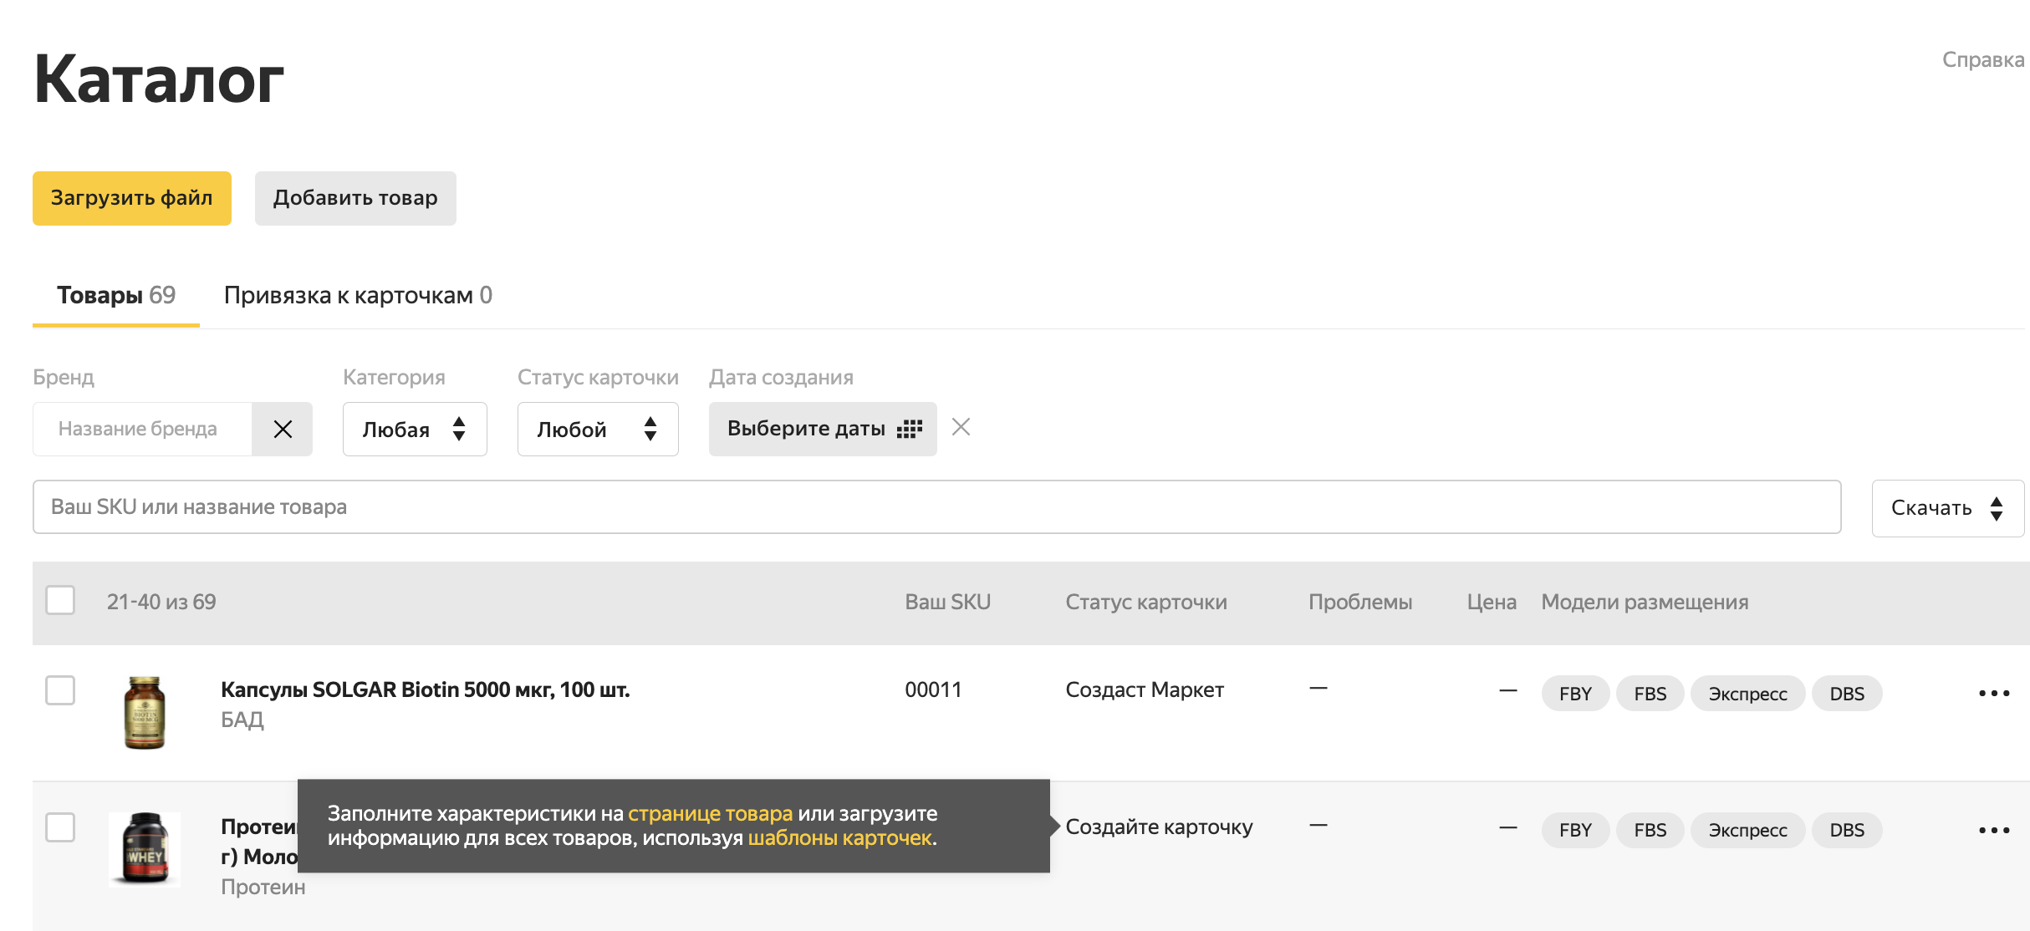Viewport: 2030px width, 931px height.
Task: Click DBS tag in Протеин row
Action: click(1847, 830)
